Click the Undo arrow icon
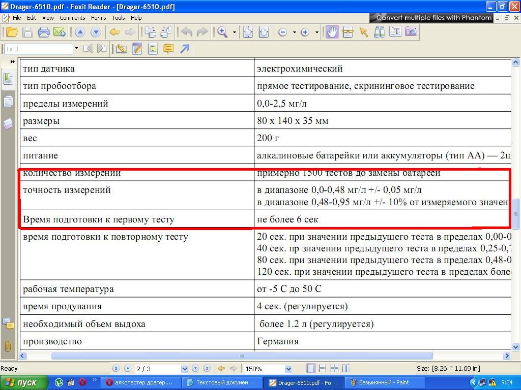The image size is (521, 390). [187, 32]
